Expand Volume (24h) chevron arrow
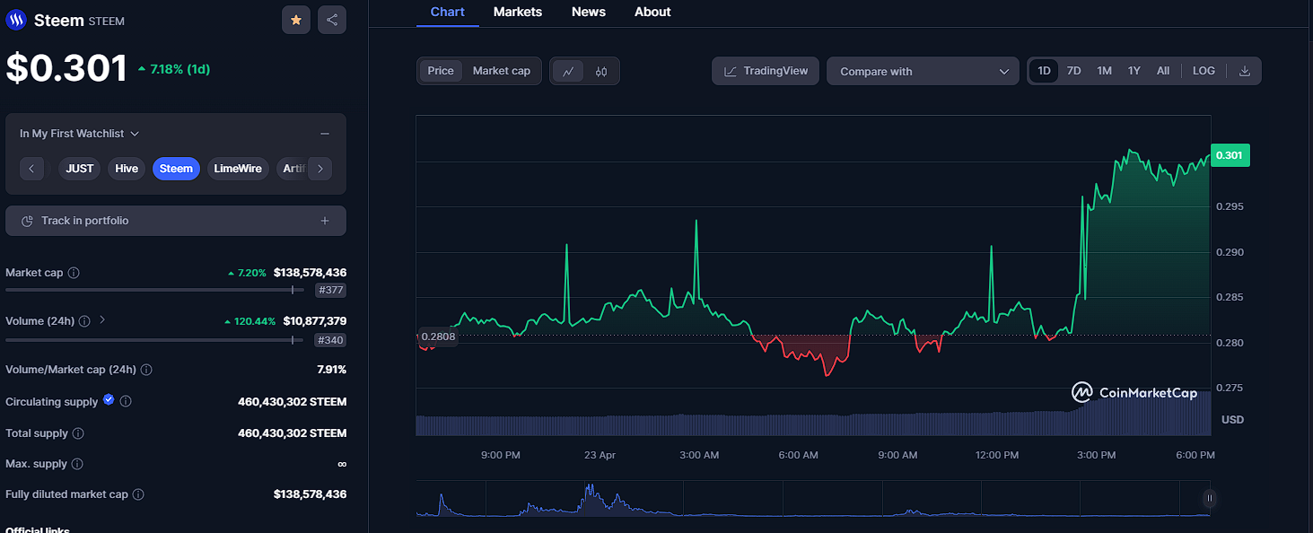The height and width of the screenshot is (533, 1313). click(102, 319)
